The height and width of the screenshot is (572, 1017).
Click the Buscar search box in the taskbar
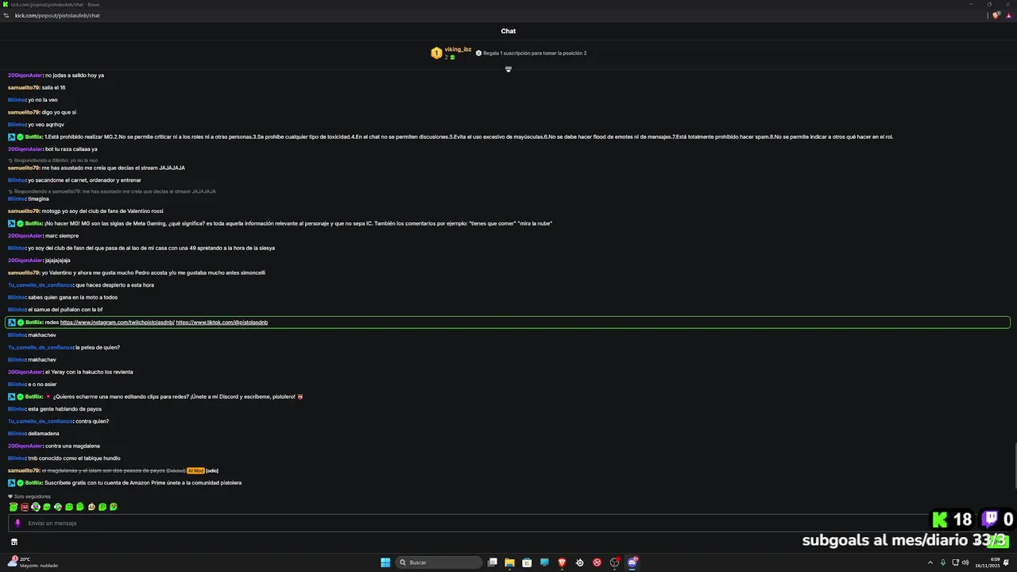point(439,562)
